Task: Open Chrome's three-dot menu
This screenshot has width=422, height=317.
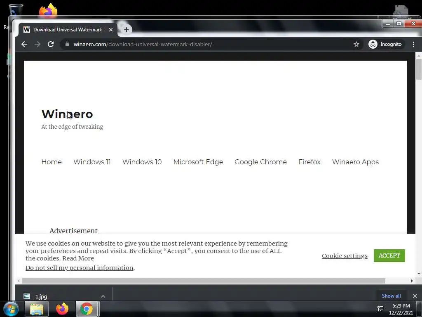Action: [x=413, y=44]
